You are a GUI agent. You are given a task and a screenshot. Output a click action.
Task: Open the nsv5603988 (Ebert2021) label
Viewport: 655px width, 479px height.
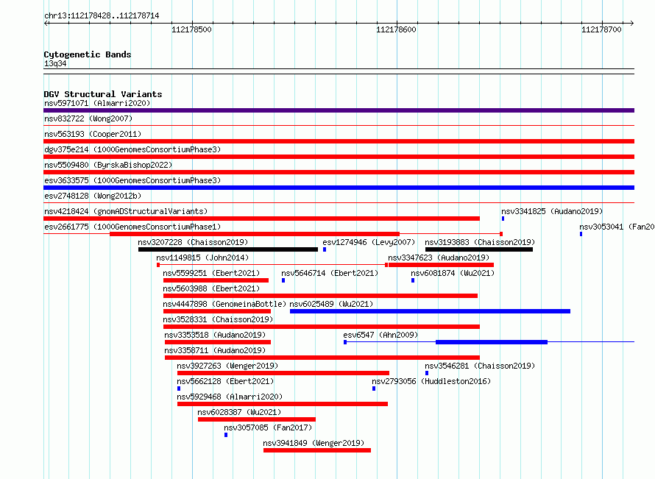tap(211, 288)
